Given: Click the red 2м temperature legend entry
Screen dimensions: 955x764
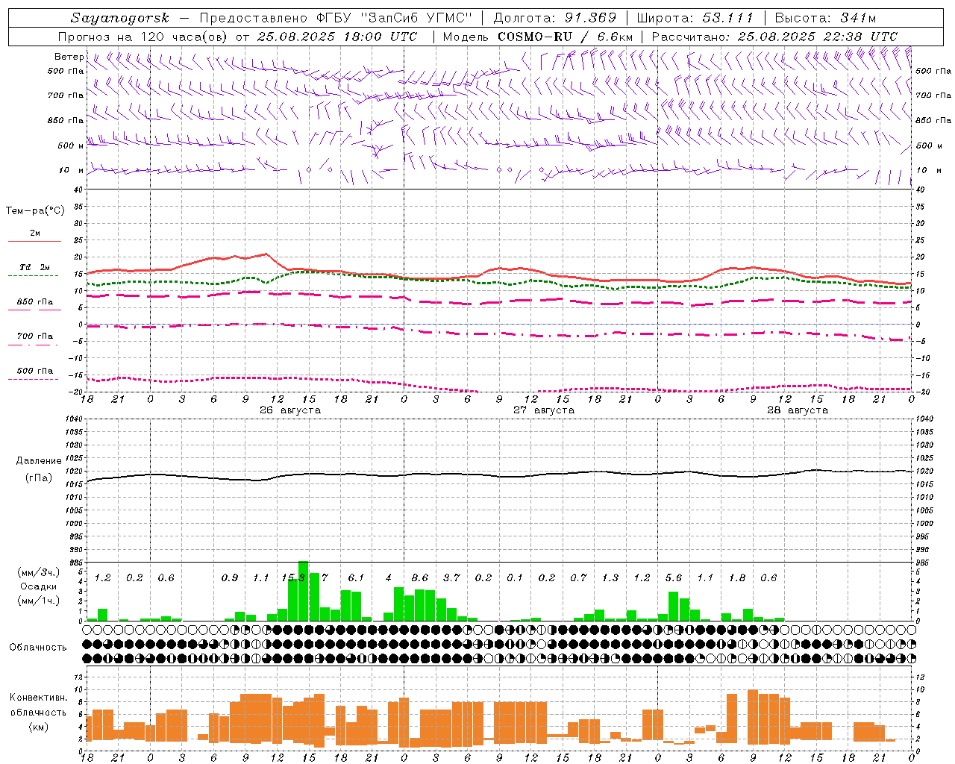Looking at the screenshot, I should tap(34, 236).
